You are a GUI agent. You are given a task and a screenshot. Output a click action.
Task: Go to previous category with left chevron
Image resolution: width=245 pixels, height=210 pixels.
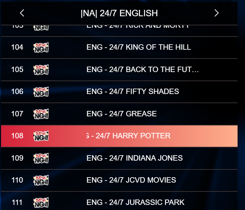pos(22,13)
